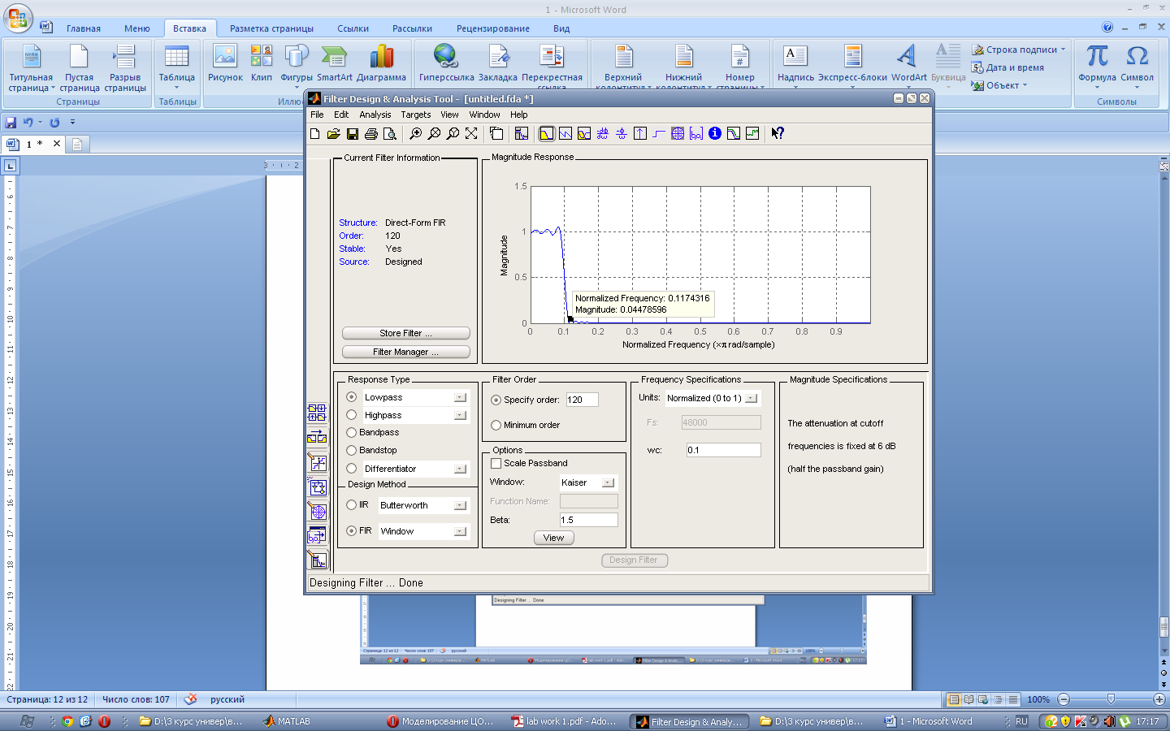This screenshot has height=731, width=1170.
Task: Open the Targets menu in FDATool
Action: 416,115
